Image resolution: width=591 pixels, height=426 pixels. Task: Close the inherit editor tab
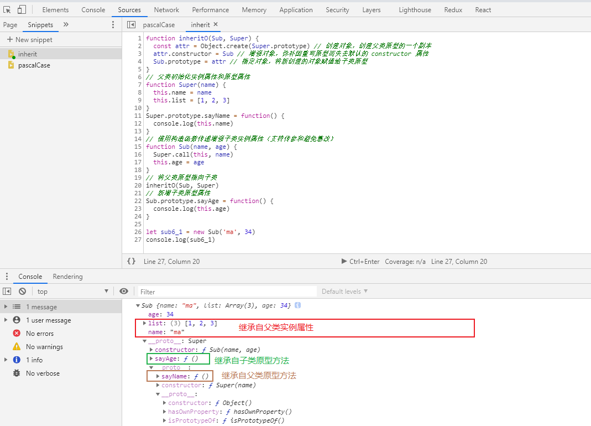[216, 24]
